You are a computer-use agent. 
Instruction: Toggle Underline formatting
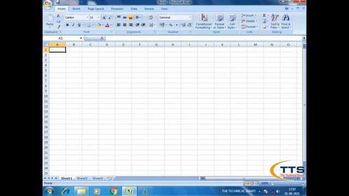(x=79, y=25)
